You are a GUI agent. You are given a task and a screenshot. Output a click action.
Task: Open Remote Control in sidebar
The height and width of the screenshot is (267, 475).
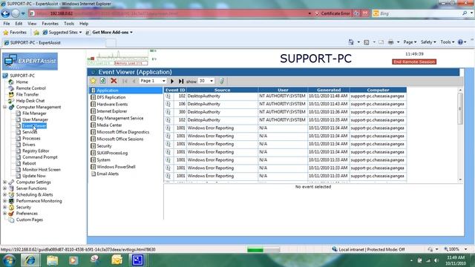pyautogui.click(x=30, y=88)
